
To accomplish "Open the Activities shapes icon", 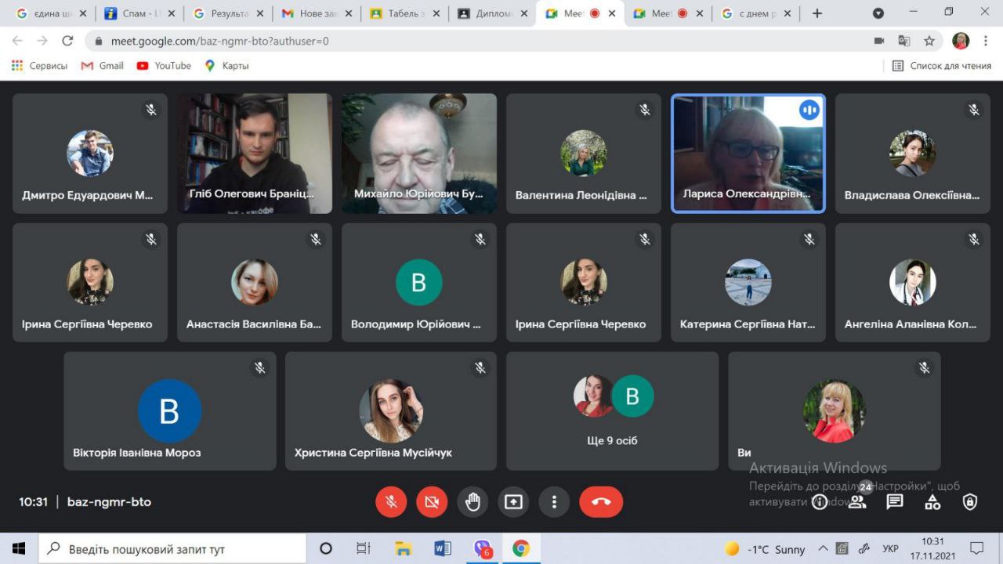I will point(932,502).
